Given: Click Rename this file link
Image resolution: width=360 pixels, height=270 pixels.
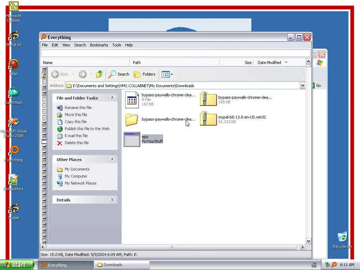Looking at the screenshot, I should (x=78, y=108).
